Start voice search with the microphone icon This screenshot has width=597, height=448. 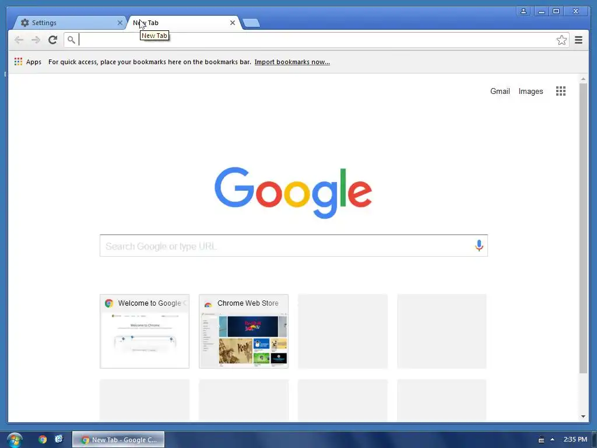[x=479, y=246]
